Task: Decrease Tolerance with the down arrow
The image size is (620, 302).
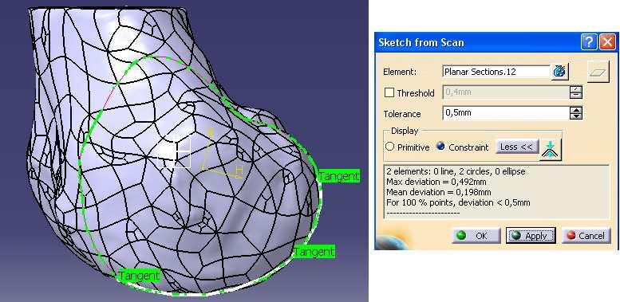Action: click(576, 116)
